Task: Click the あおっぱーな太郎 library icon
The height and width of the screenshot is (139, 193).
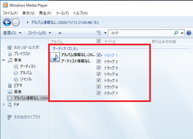Action: tap(10, 47)
